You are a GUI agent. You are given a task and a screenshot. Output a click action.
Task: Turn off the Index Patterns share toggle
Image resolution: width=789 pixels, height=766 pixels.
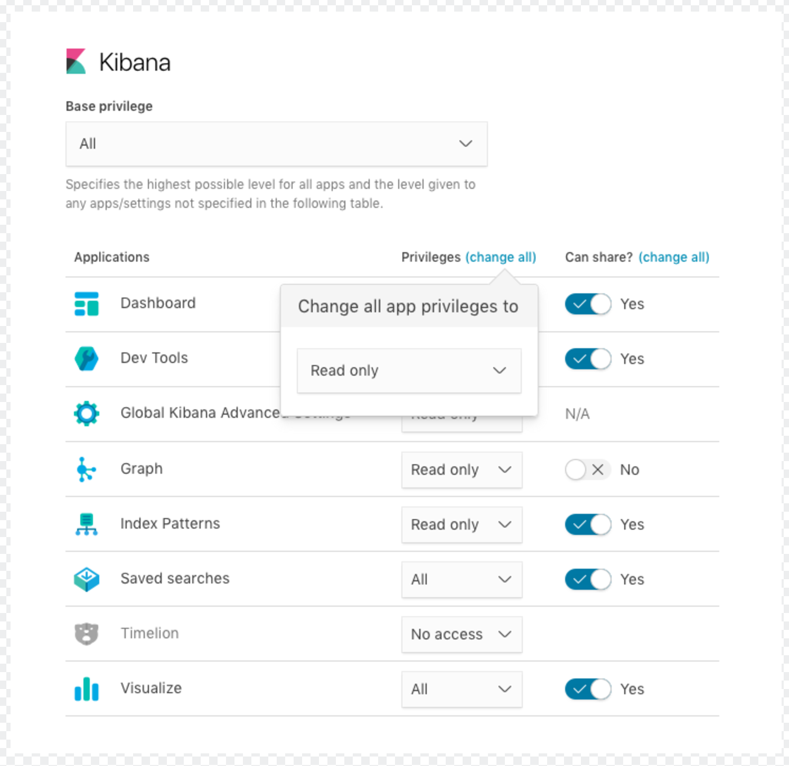point(588,524)
